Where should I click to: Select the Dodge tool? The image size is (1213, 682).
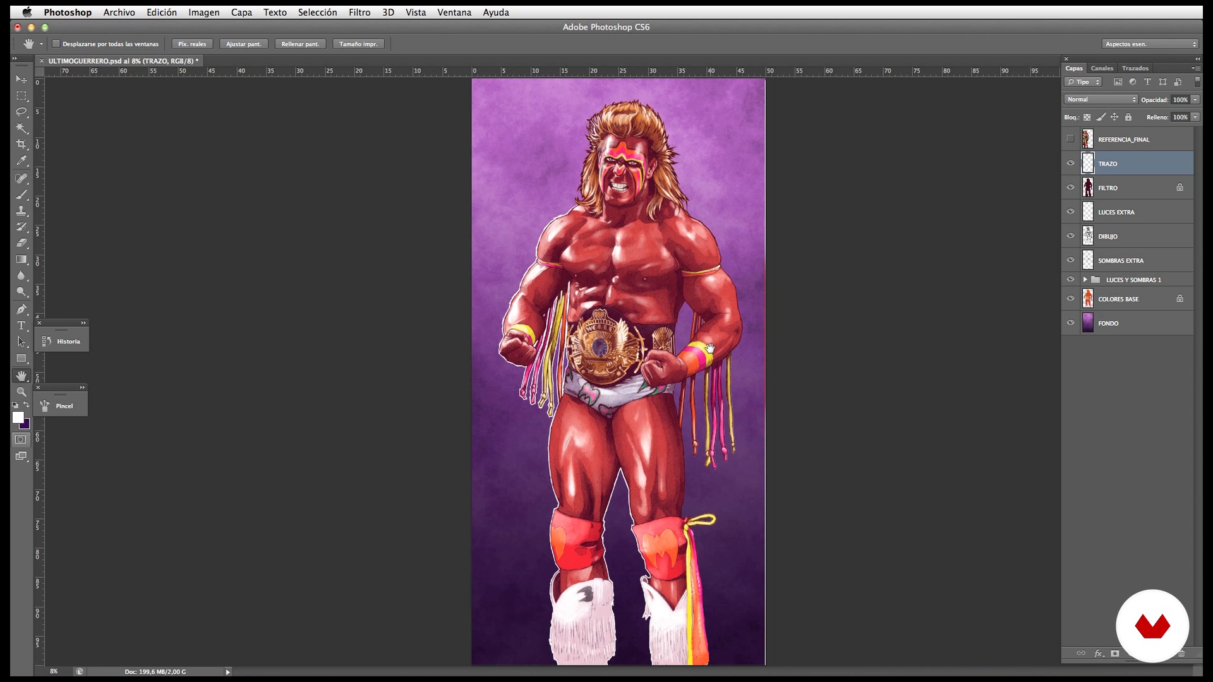(x=21, y=292)
